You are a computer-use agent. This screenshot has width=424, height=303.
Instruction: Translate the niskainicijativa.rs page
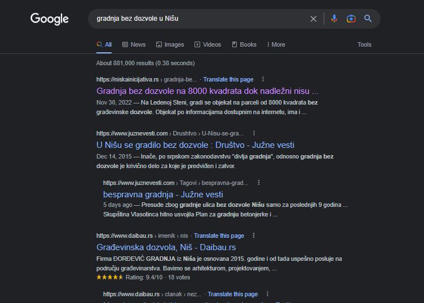pos(228,79)
